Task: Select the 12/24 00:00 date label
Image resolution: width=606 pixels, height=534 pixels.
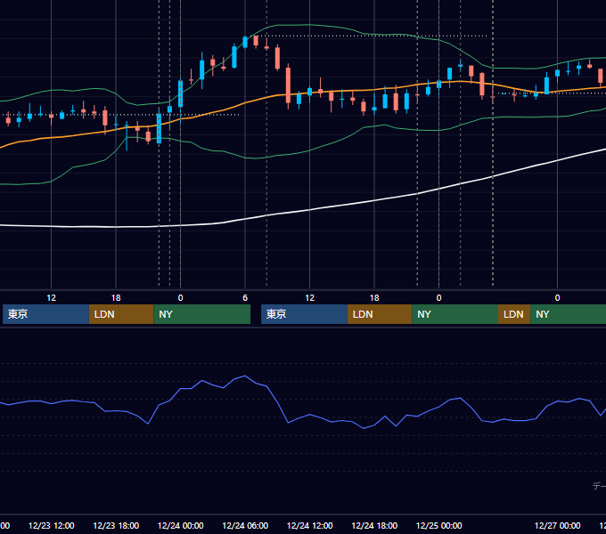Action: coord(181,525)
